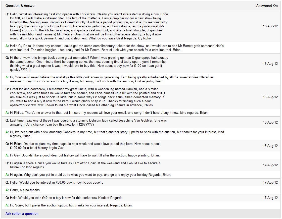Click the 'Sorry, but no thanks.' answer
This screenshot has height=219, width=282.
25,190
